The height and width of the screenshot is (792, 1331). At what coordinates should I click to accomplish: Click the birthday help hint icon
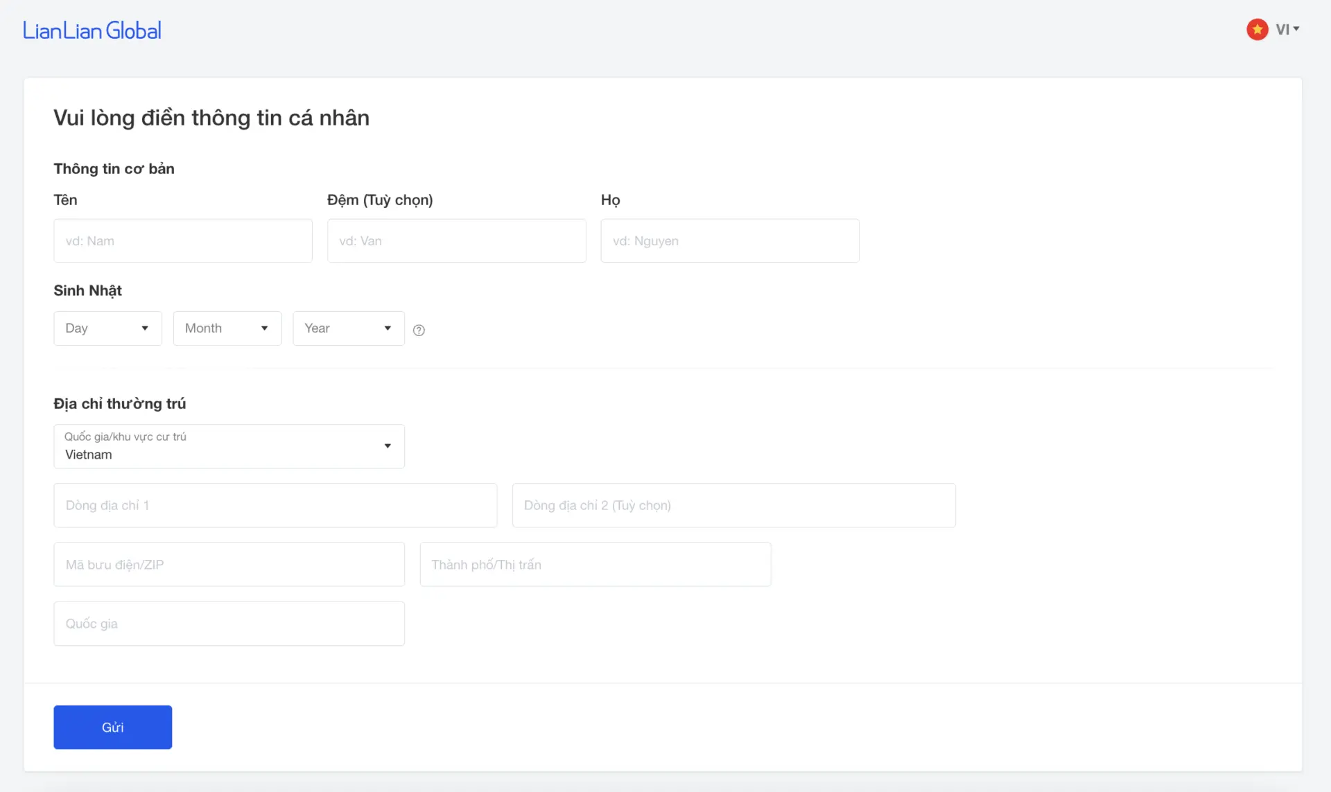pos(419,330)
